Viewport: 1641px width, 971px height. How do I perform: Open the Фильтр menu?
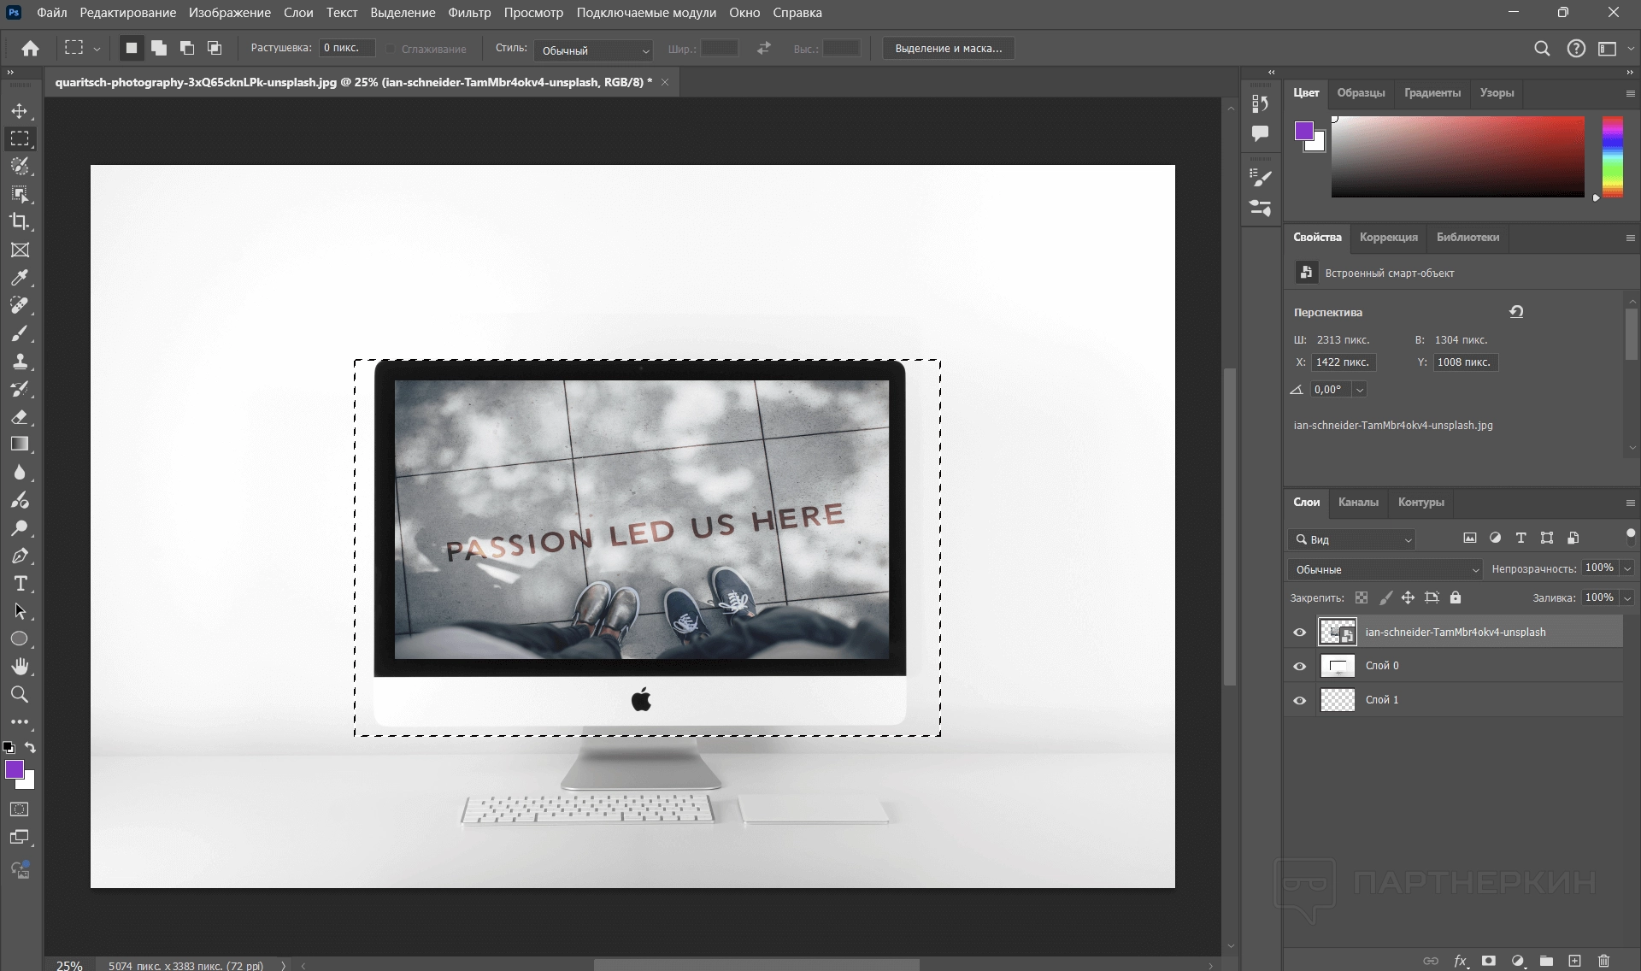tap(469, 13)
